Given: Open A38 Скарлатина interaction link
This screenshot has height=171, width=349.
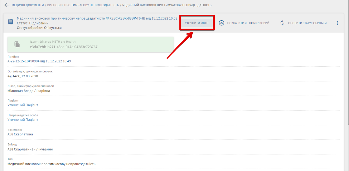Looking at the screenshot, I should [x=20, y=134].
